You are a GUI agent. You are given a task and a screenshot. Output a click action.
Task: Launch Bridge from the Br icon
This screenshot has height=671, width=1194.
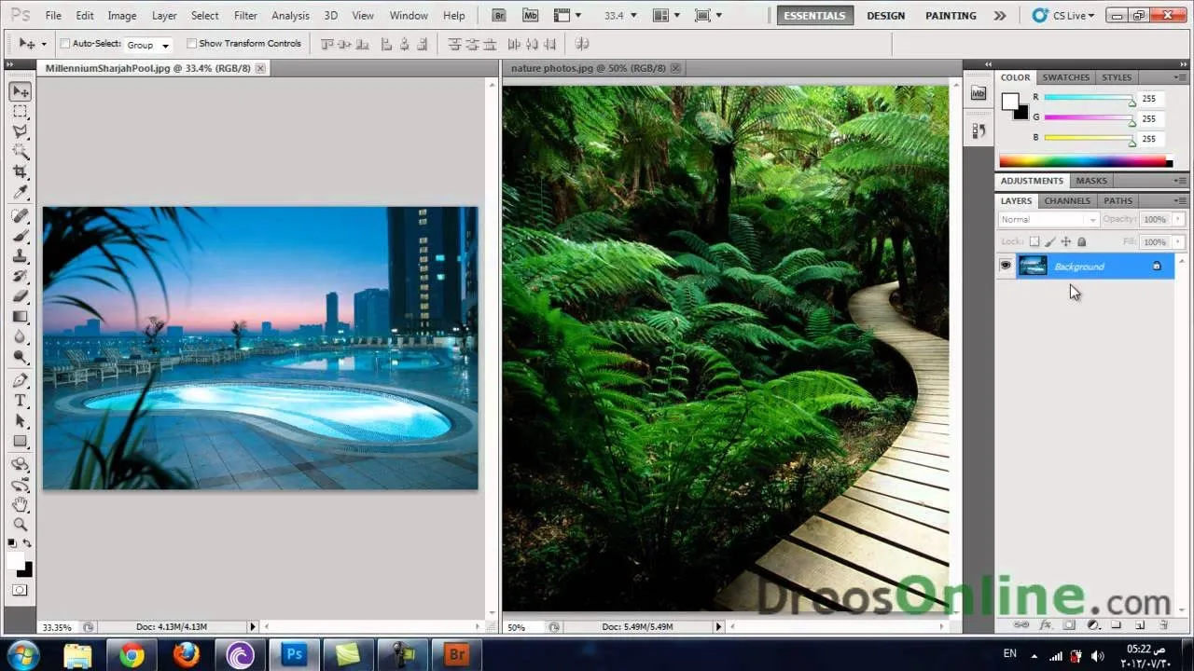pyautogui.click(x=500, y=16)
